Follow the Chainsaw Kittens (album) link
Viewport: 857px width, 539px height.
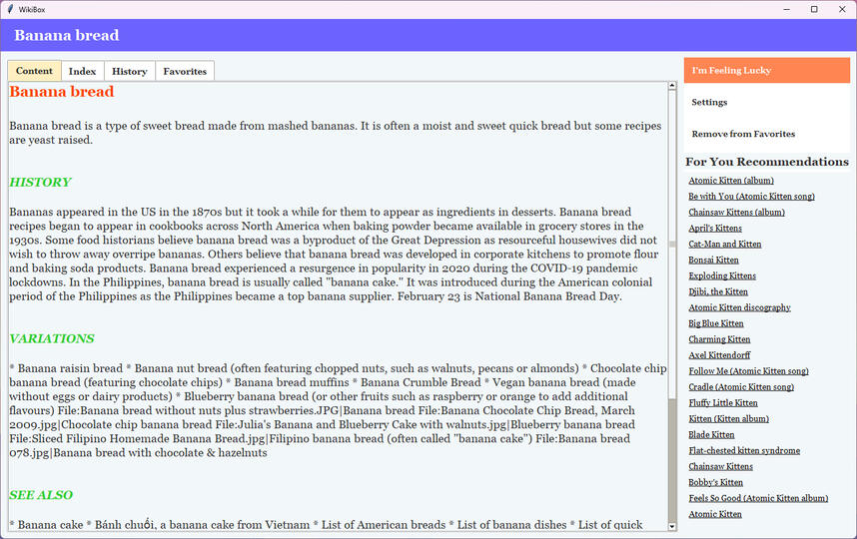point(736,213)
